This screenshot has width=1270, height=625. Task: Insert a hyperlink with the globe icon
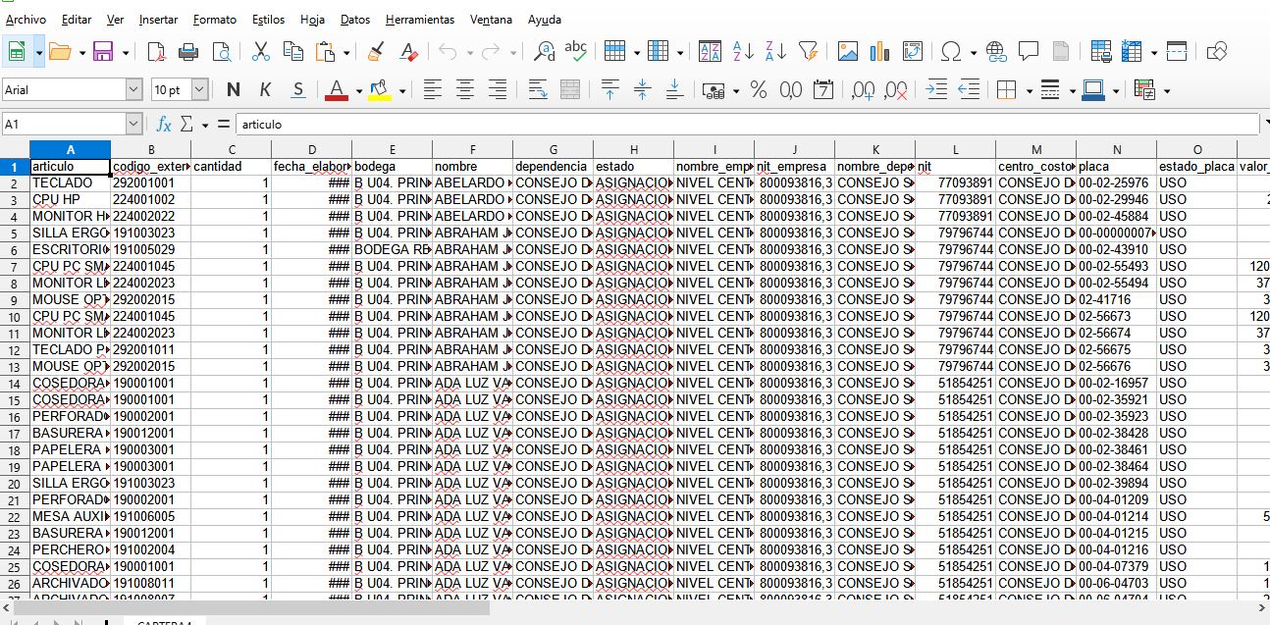(x=996, y=52)
